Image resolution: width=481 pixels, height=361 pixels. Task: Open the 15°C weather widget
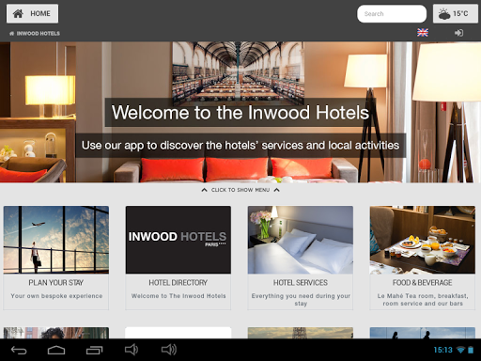pos(456,13)
